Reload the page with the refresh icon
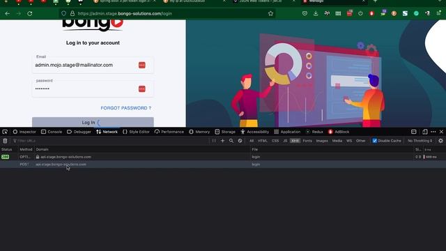 [29, 13]
